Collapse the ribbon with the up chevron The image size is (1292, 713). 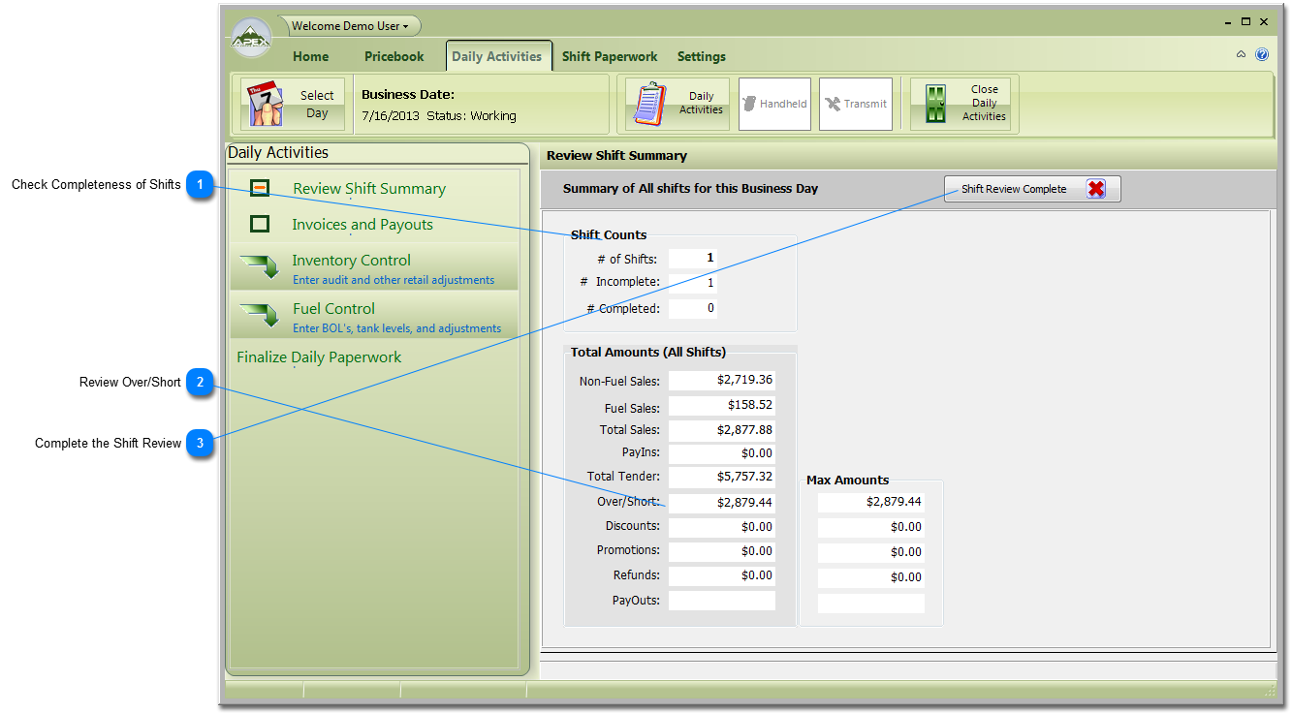click(x=1241, y=55)
